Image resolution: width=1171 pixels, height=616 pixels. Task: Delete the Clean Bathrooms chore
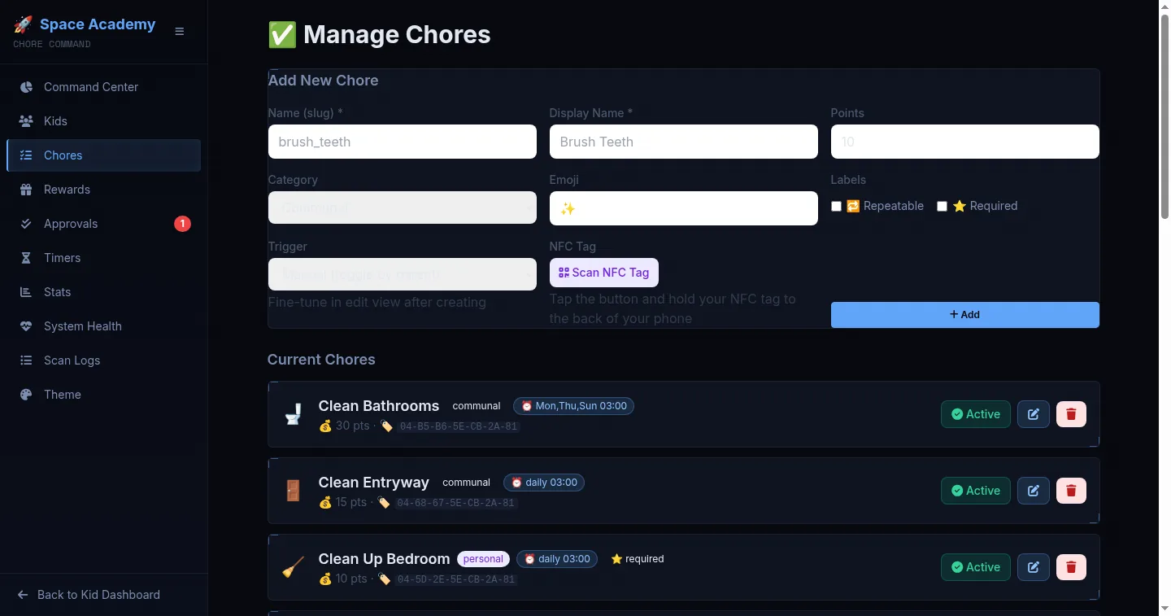tap(1071, 414)
